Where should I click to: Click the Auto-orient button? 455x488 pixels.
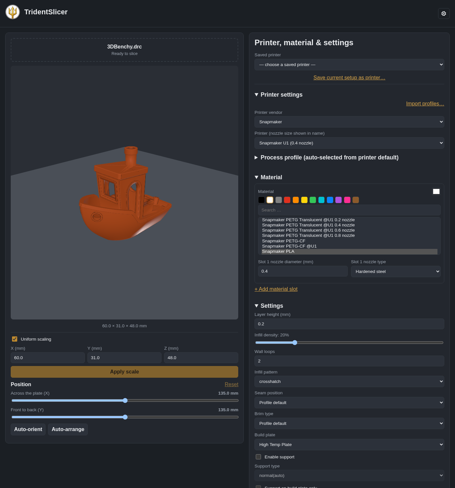pos(28,429)
